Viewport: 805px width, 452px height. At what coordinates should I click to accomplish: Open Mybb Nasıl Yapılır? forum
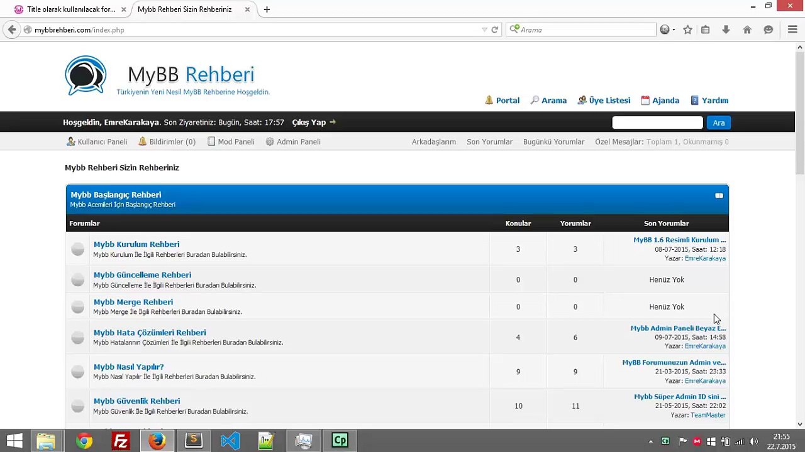point(128,367)
